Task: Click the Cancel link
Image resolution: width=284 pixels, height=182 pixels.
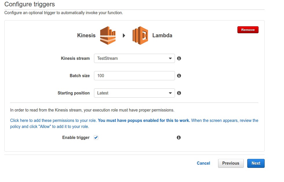Action: [x=203, y=163]
